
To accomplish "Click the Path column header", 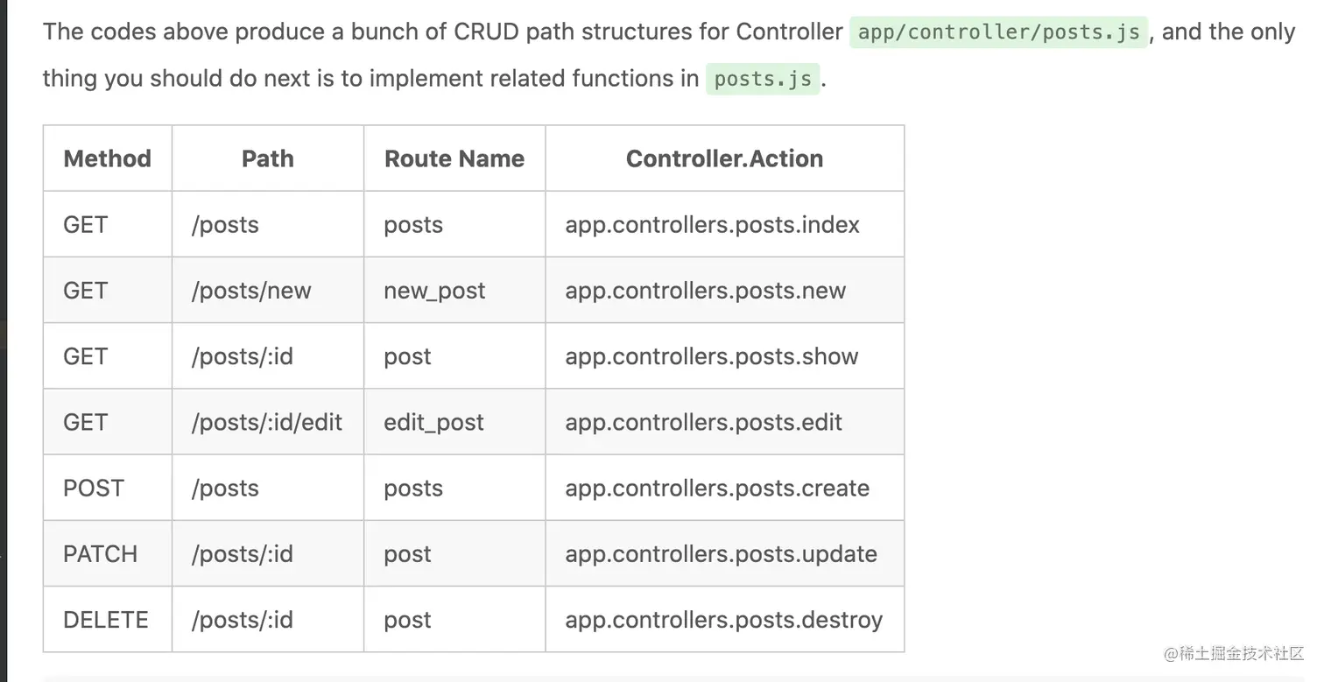I will [267, 158].
